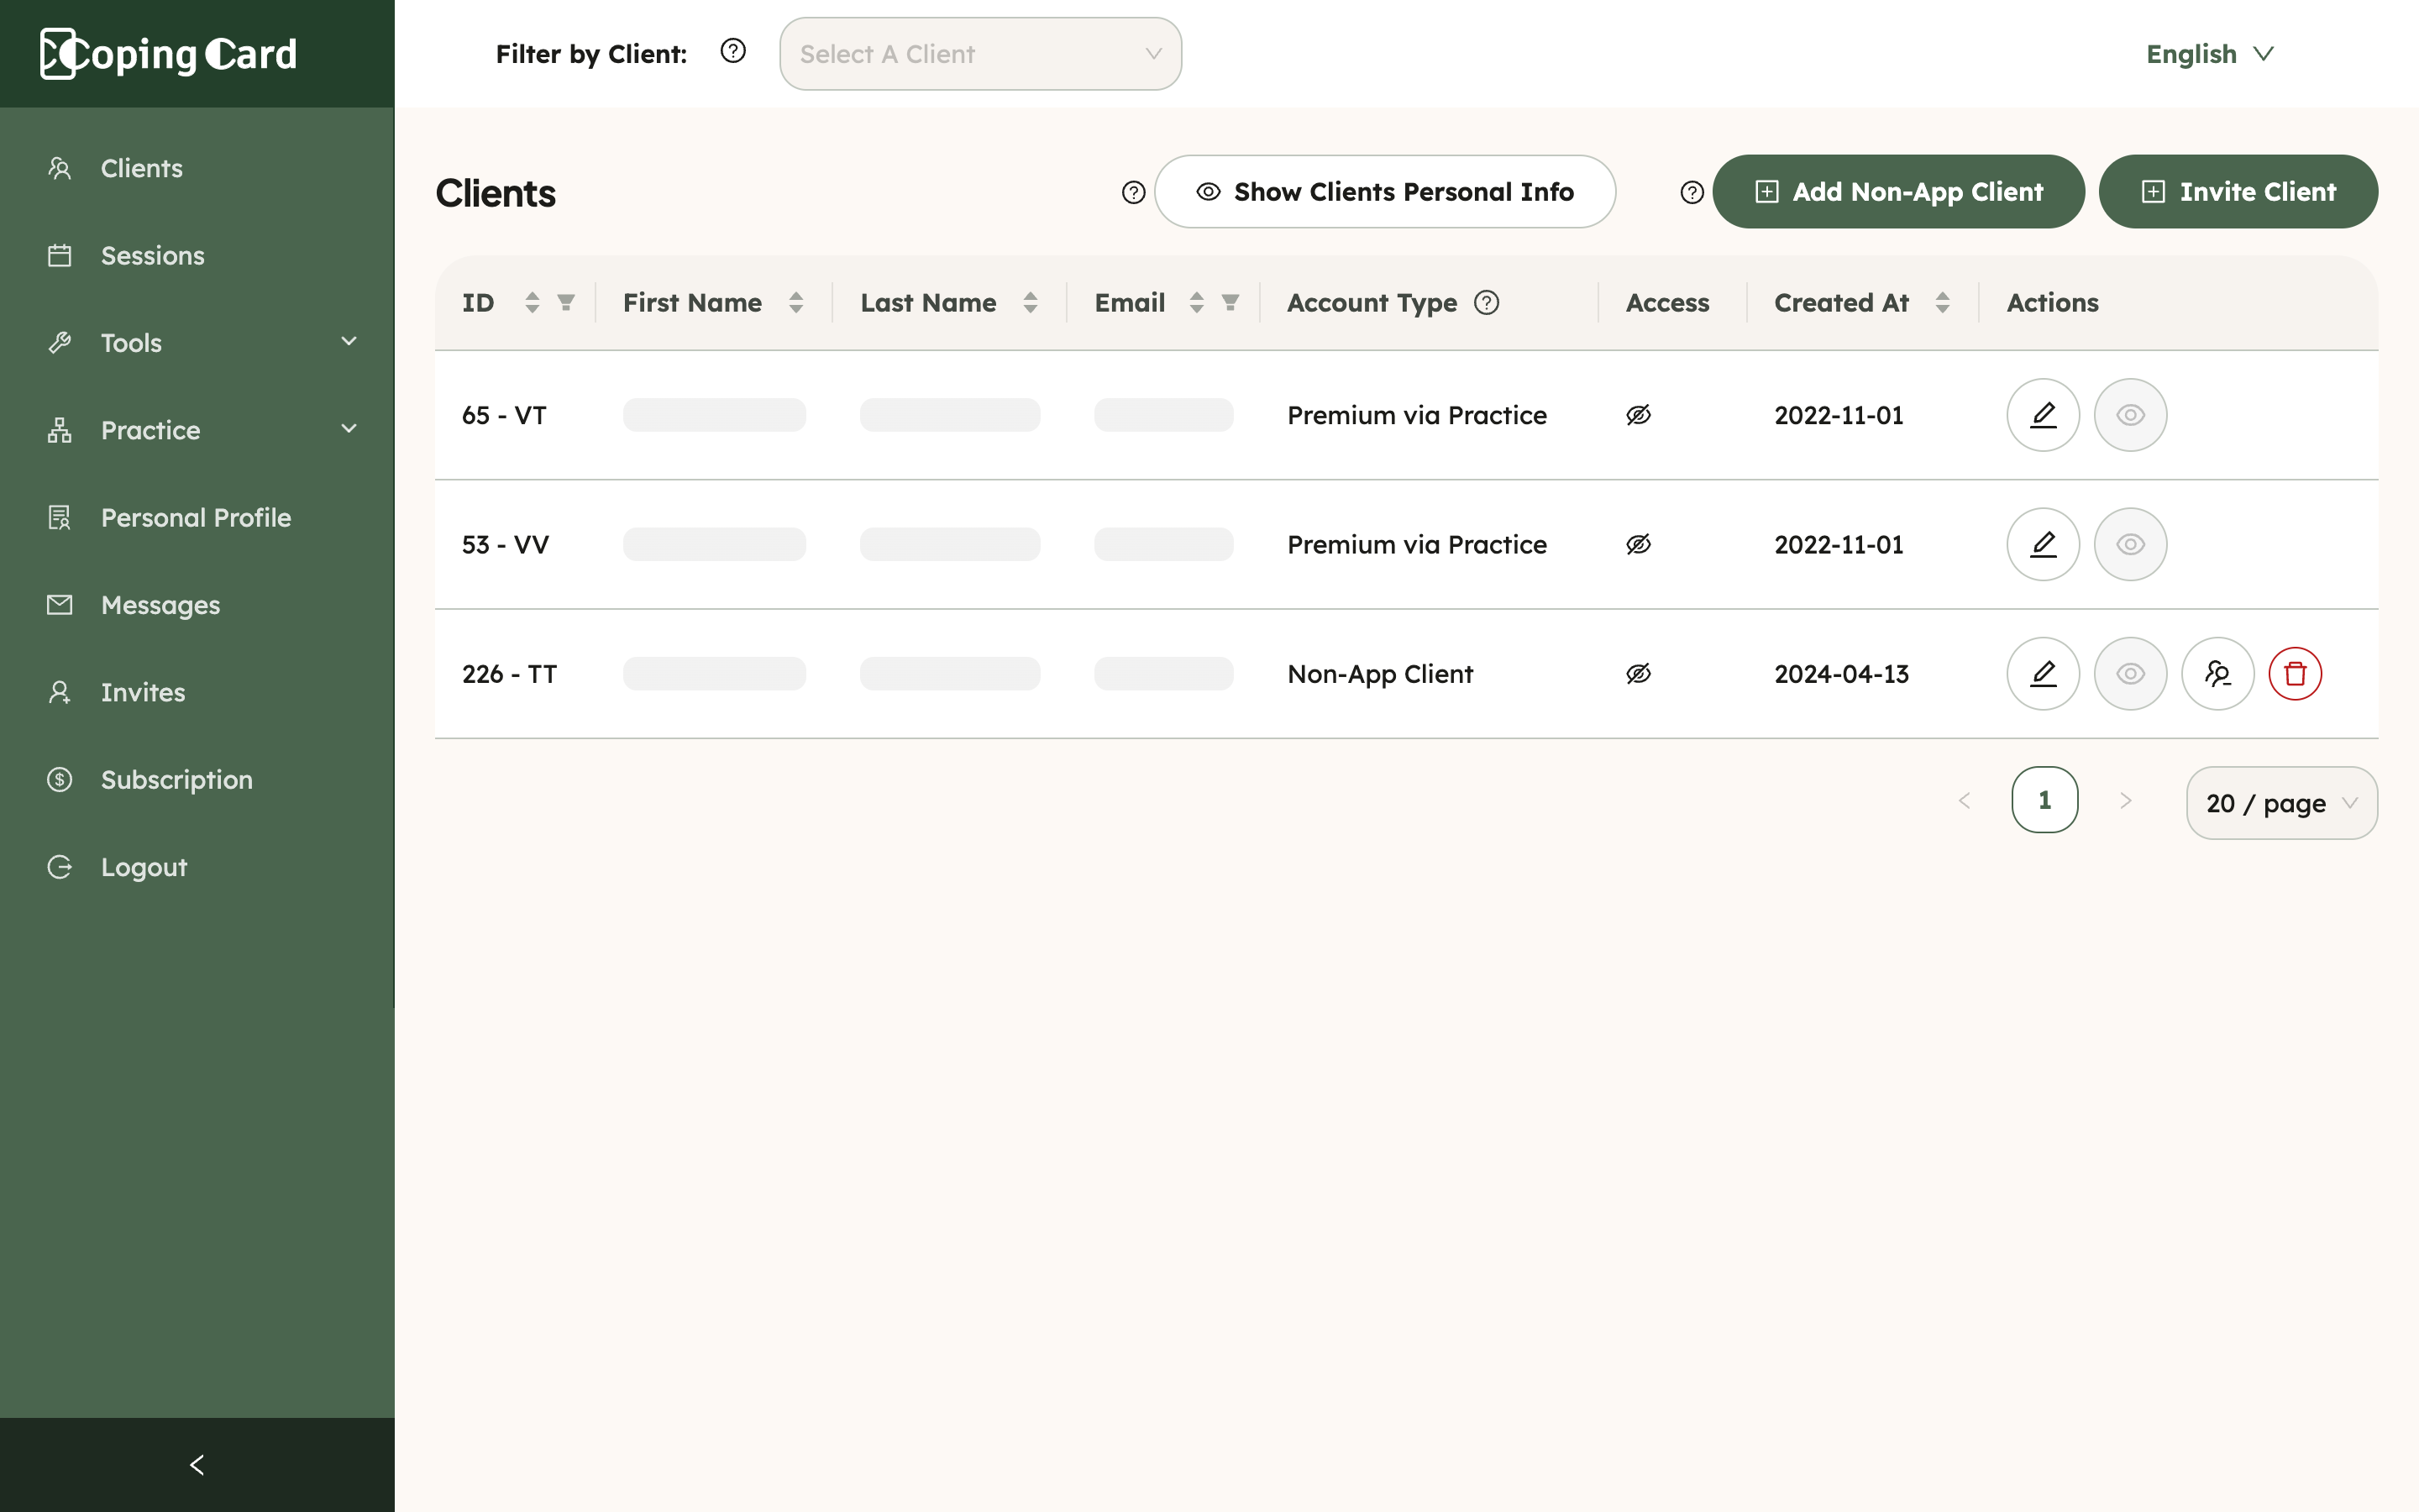
Task: Open the Coping Card logo home
Action: (168, 54)
